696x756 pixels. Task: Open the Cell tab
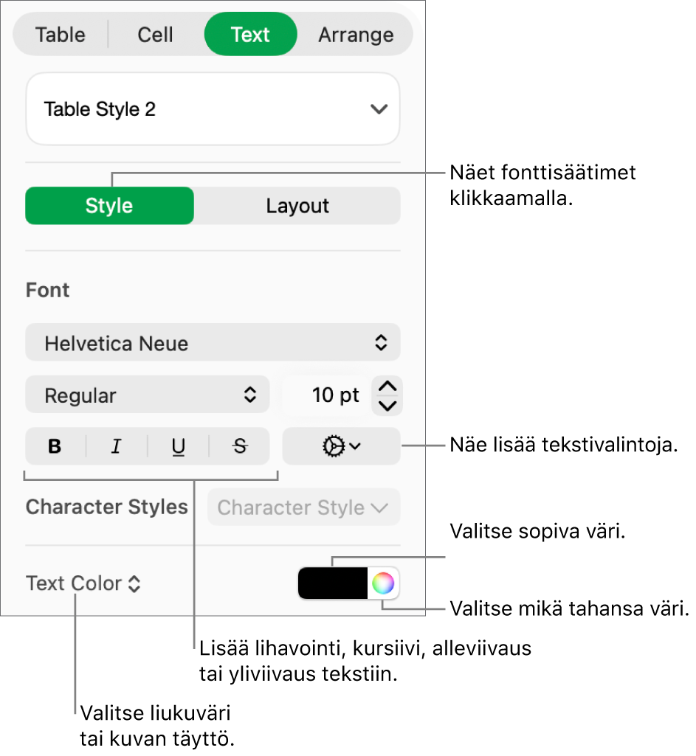155,35
